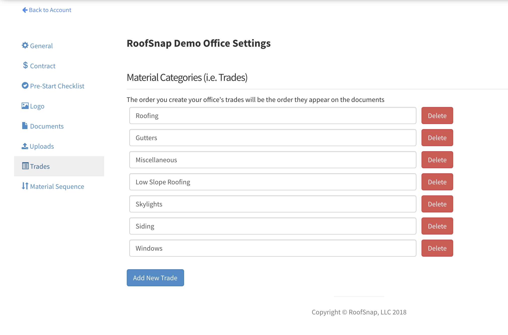Edit the Siding trade name field

(273, 226)
